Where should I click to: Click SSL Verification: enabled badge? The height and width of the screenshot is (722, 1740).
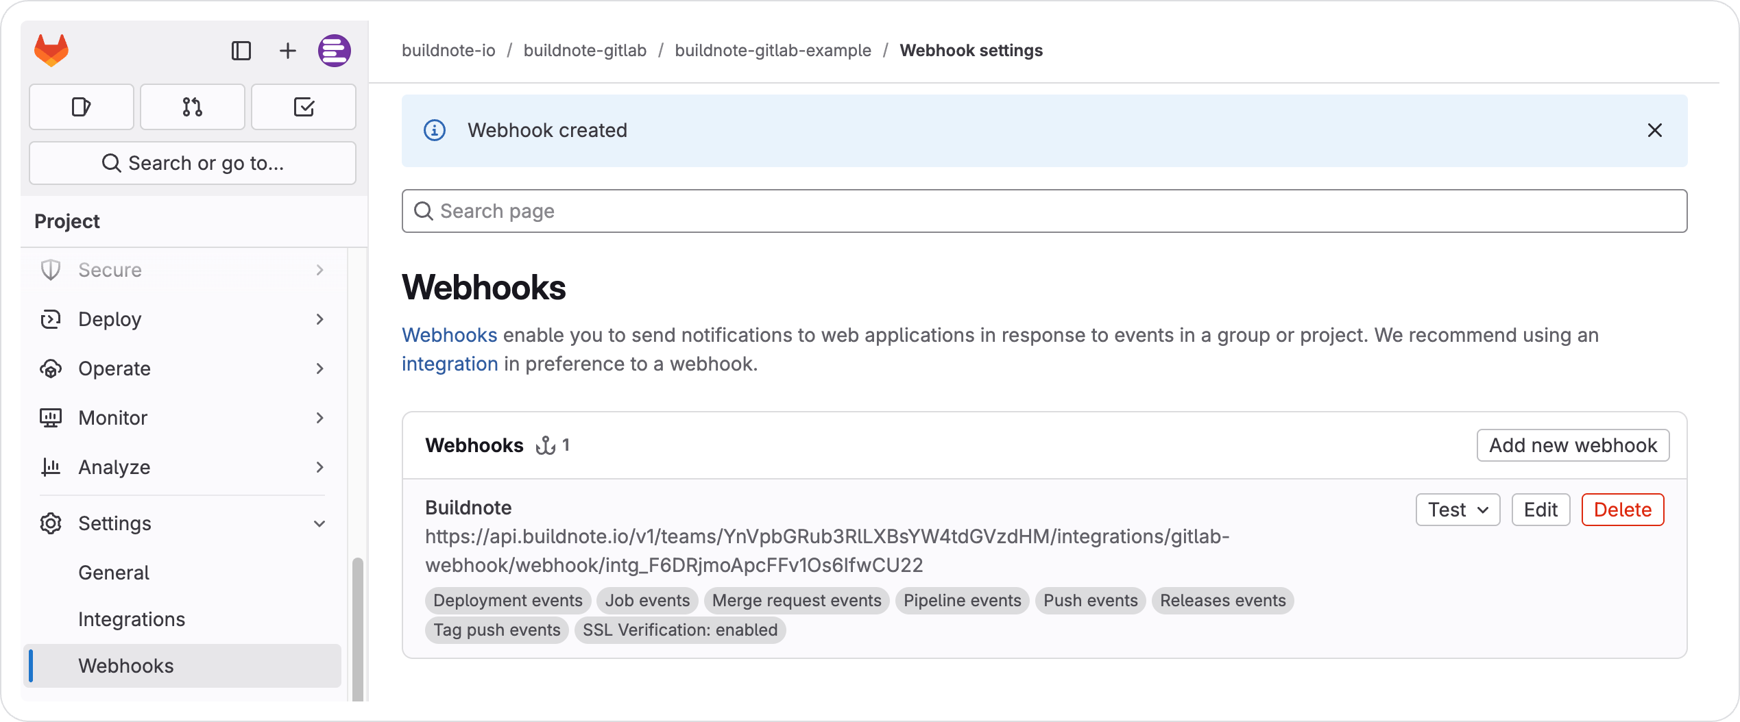[x=680, y=630]
